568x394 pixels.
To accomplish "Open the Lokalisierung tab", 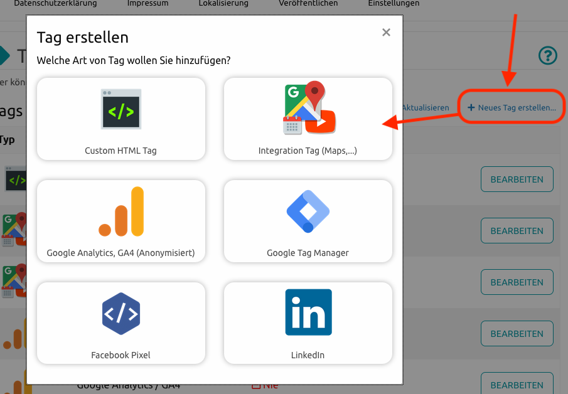I will pos(223,4).
